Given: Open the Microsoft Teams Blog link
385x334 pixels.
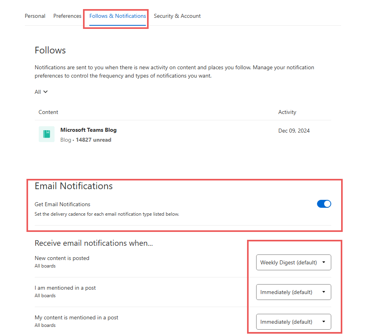Looking at the screenshot, I should tap(89, 130).
